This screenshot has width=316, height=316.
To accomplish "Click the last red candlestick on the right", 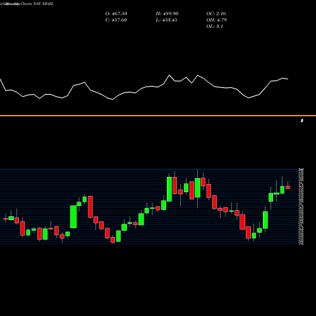I will [288, 187].
